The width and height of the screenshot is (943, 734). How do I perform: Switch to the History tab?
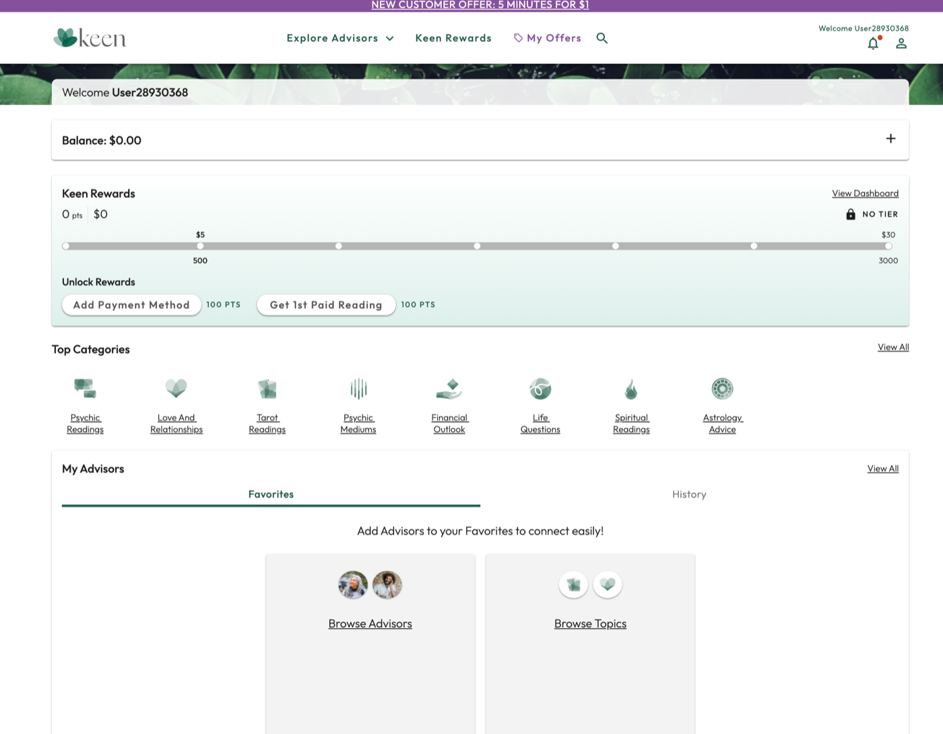click(689, 495)
